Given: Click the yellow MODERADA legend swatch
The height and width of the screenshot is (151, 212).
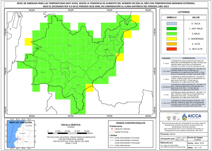Looking at the screenshot, I should [171, 39].
